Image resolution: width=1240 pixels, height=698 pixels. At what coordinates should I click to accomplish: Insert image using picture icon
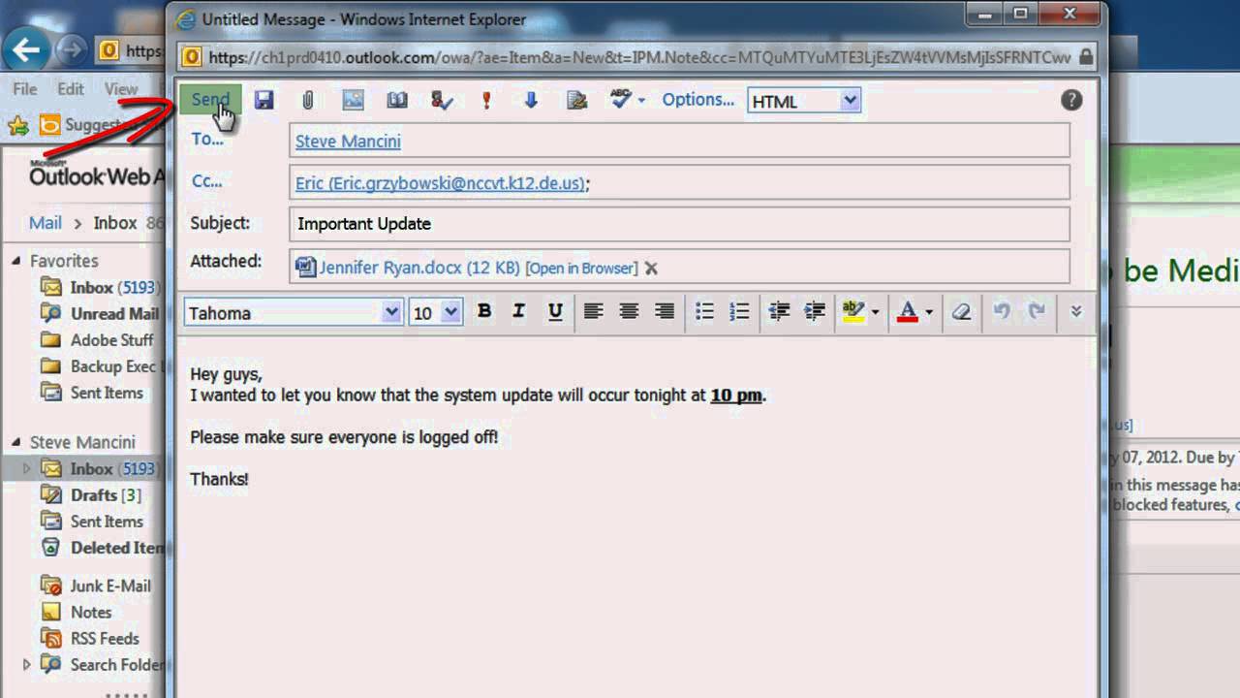(x=353, y=100)
